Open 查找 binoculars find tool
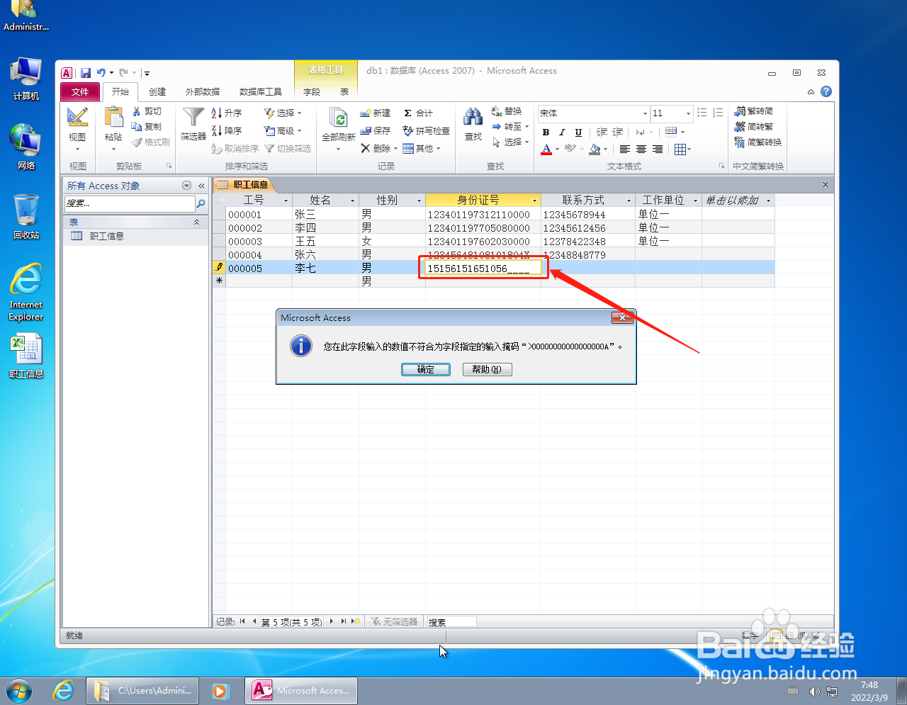Viewport: 907px width, 705px height. pos(473,118)
